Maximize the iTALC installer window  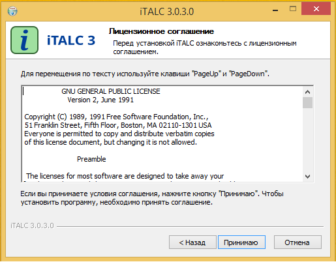point(293,9)
